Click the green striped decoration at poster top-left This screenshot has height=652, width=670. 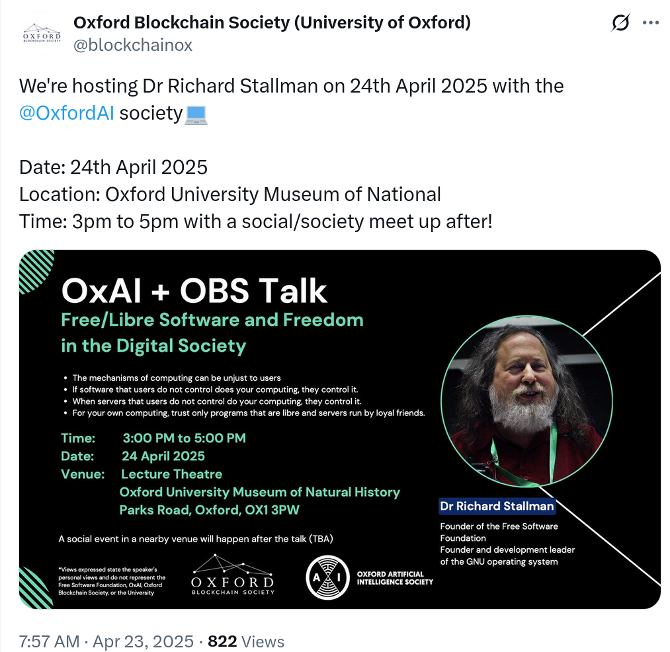[x=36, y=270]
